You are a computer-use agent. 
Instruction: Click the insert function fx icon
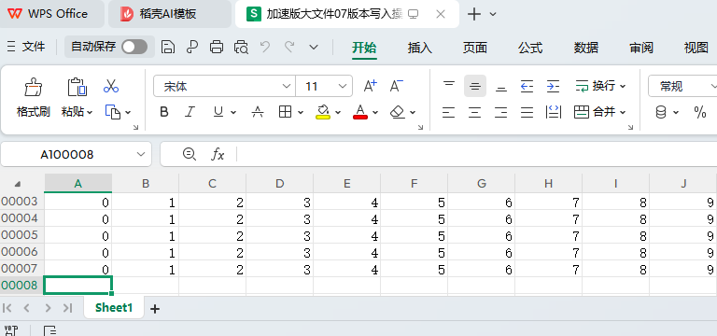point(218,155)
